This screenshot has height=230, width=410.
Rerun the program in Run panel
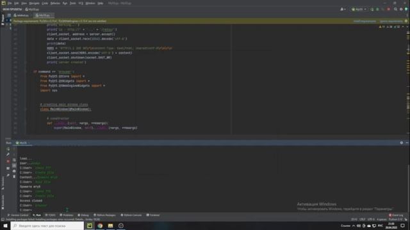pos(8,149)
